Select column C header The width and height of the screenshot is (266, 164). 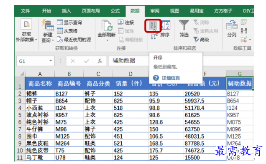[x=98, y=74]
